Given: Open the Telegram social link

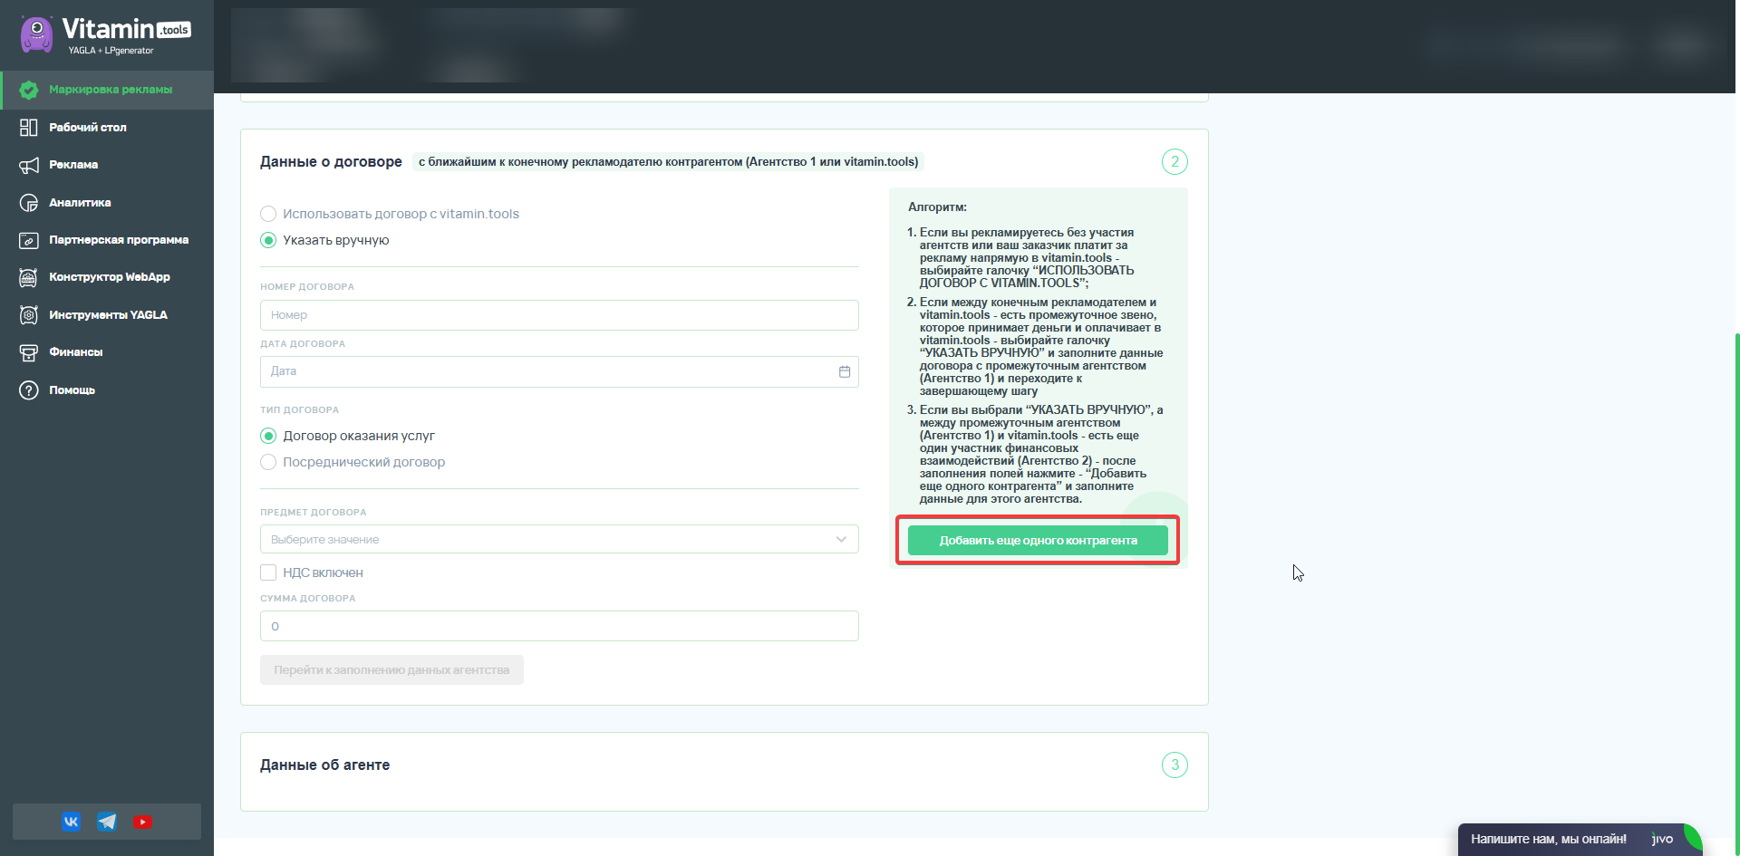Looking at the screenshot, I should (107, 822).
